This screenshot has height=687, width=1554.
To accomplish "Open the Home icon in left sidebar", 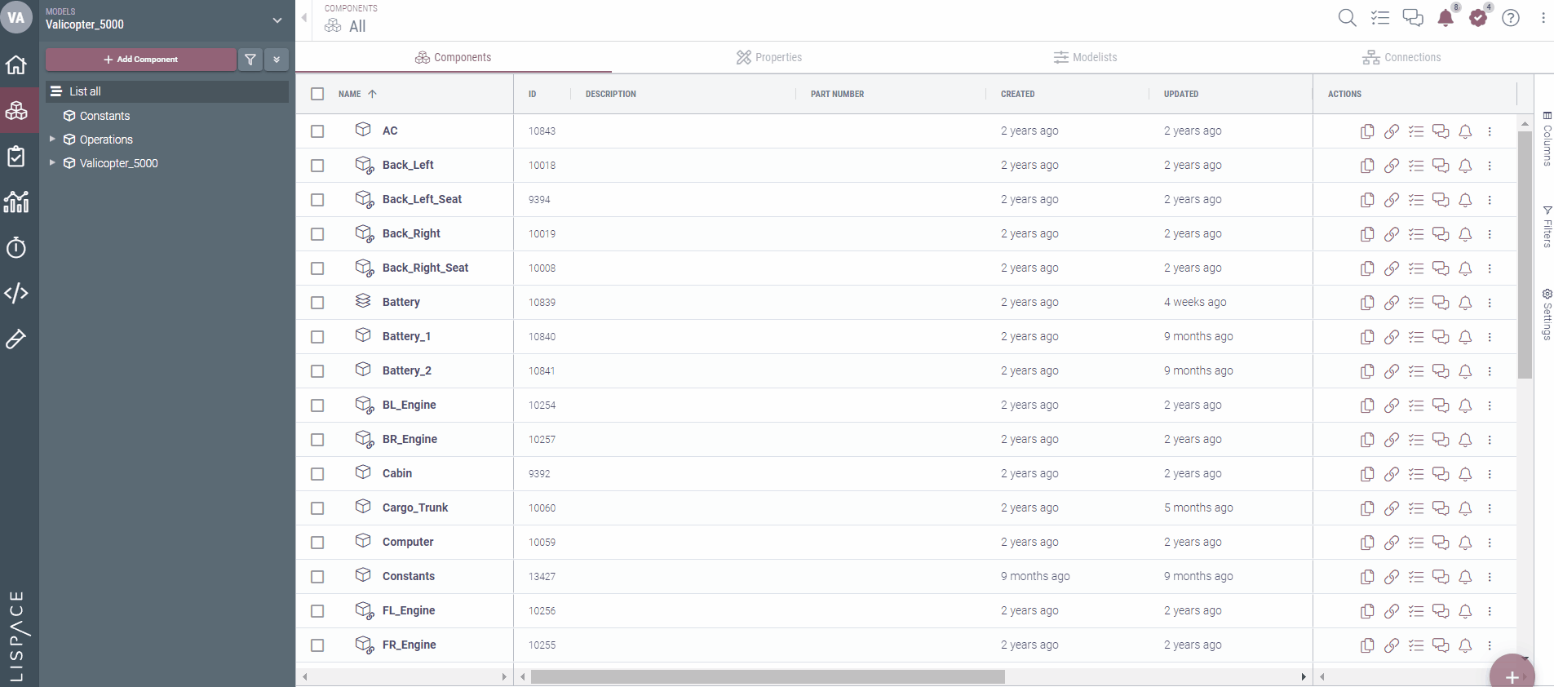I will tap(16, 64).
